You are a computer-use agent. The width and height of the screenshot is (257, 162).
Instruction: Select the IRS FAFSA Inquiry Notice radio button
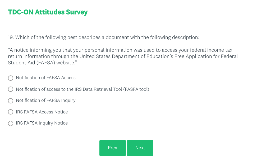coord(11,123)
